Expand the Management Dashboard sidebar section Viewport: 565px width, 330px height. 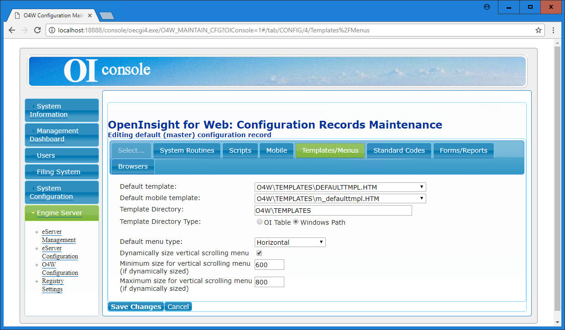click(62, 135)
